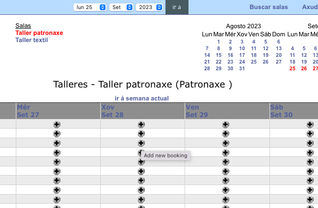
Task: Open day view for Xov Set 28 header
Action: (112, 111)
